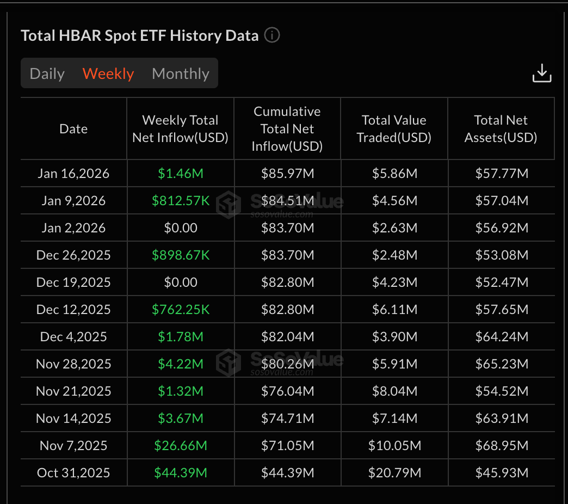The width and height of the screenshot is (568, 504).
Task: Select the Oct 31,2025 row date
Action: coord(73,472)
